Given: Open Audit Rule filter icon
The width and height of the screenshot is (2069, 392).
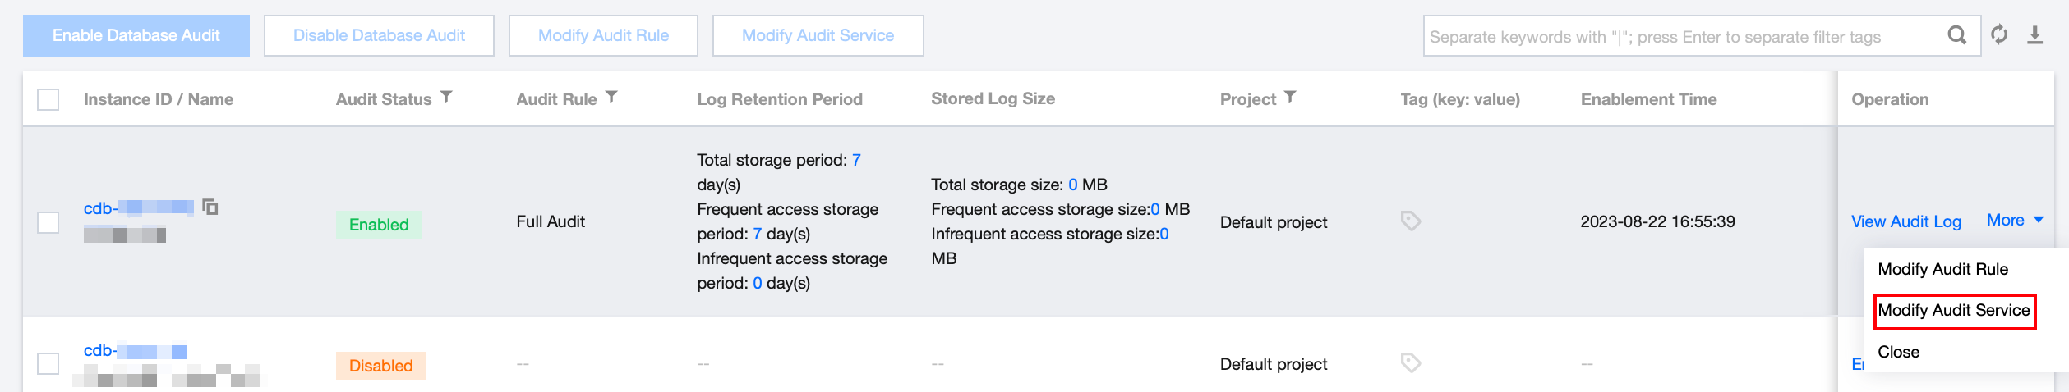Looking at the screenshot, I should pyautogui.click(x=611, y=98).
